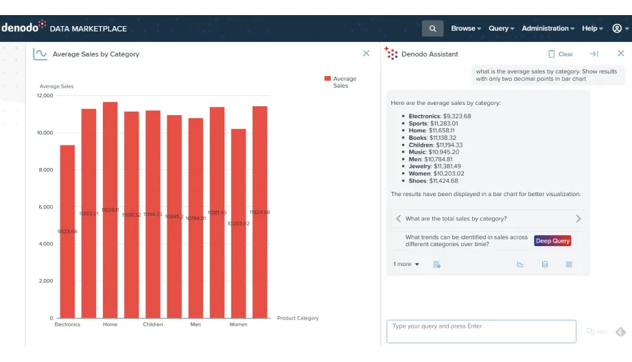Image resolution: width=632 pixels, height=362 pixels.
Task: Click the Clear conversation button
Action: tap(560, 54)
